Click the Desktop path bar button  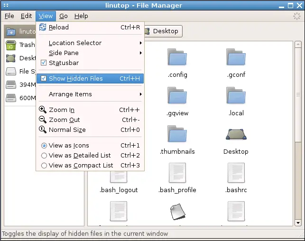point(163,31)
